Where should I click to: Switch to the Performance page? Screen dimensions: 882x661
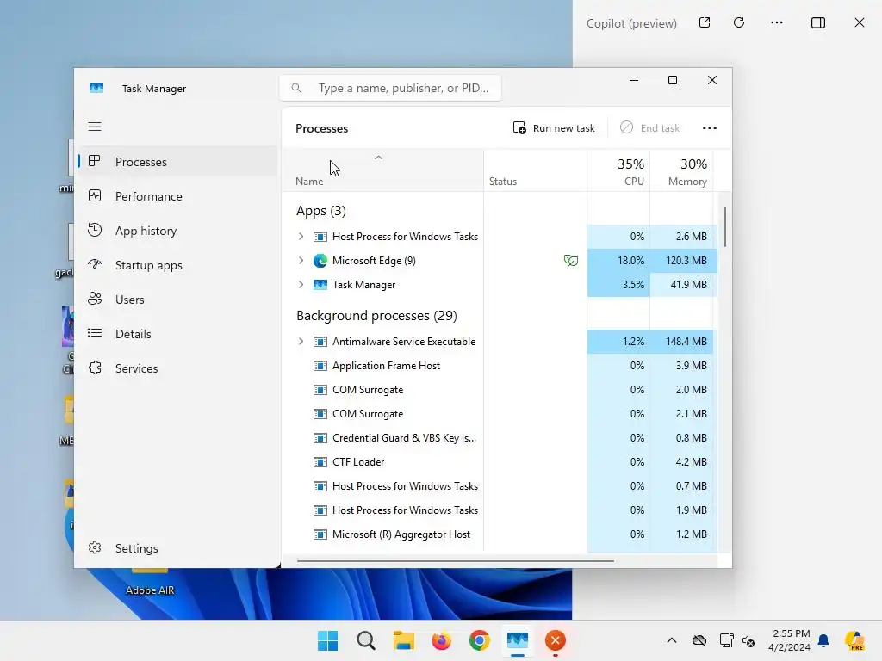click(177, 195)
